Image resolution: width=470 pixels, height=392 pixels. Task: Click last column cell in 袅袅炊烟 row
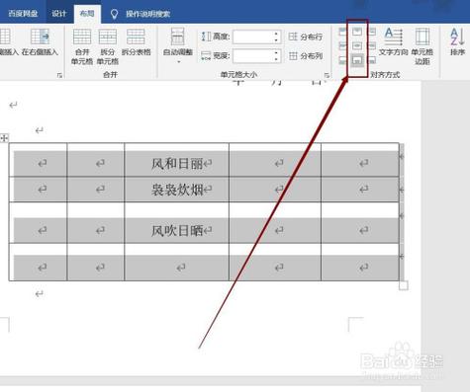click(360, 190)
